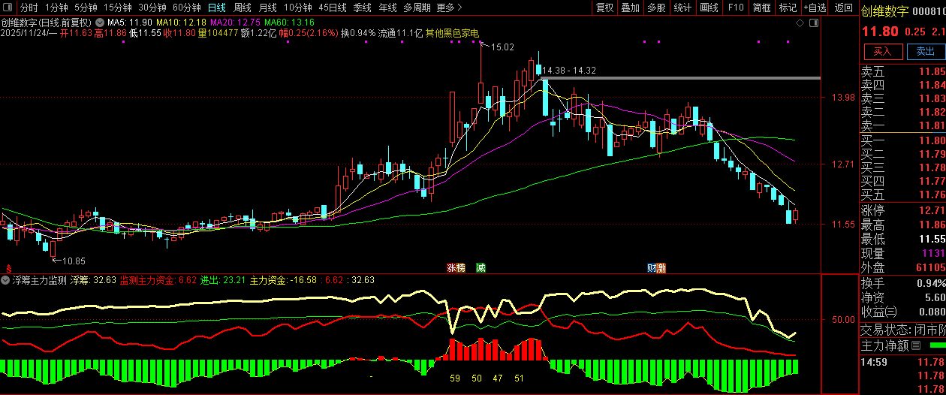This screenshot has height=395, width=946.
Task: Click the 其他黑色家电 sector link
Action: [452, 33]
